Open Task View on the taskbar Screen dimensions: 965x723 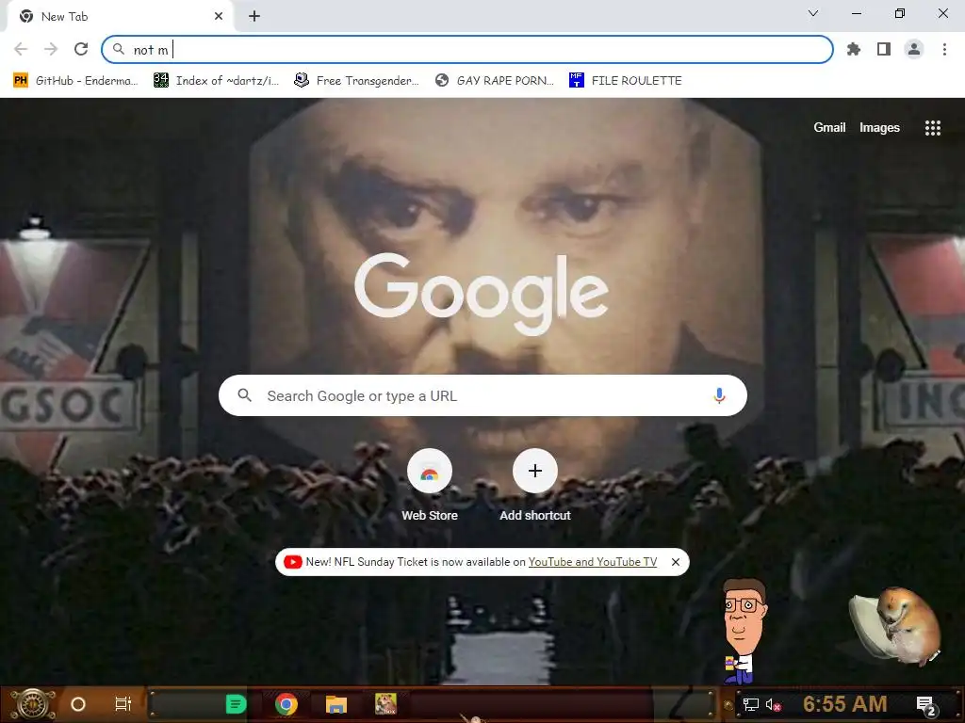(123, 704)
